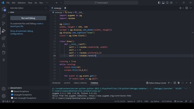Click Snow class in breadcrumb
This screenshot has width=194, height=109.
tap(69, 12)
